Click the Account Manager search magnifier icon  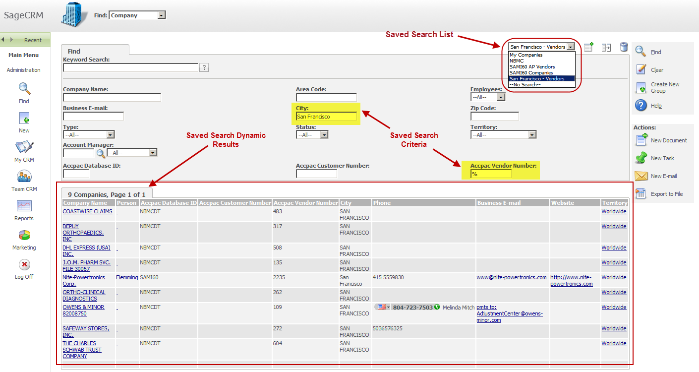click(101, 153)
